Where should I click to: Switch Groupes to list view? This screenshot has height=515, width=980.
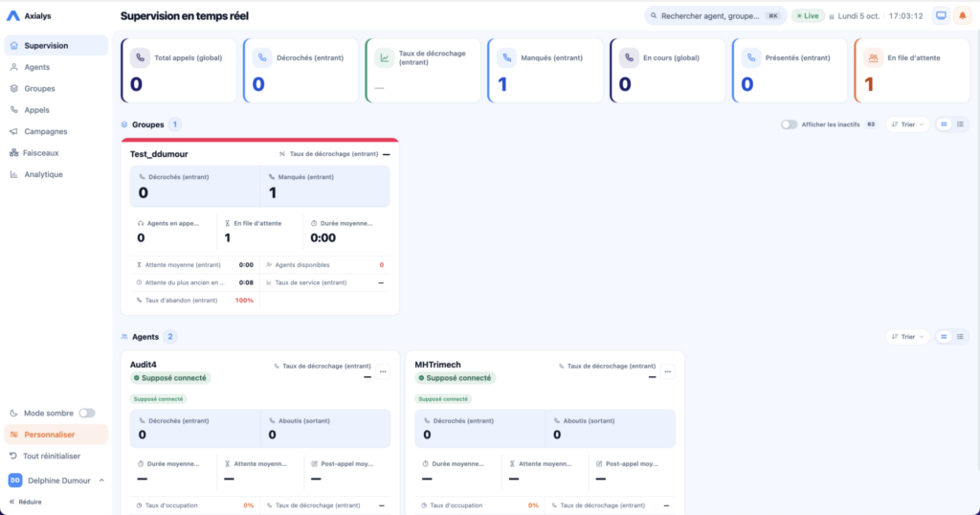pyautogui.click(x=960, y=124)
